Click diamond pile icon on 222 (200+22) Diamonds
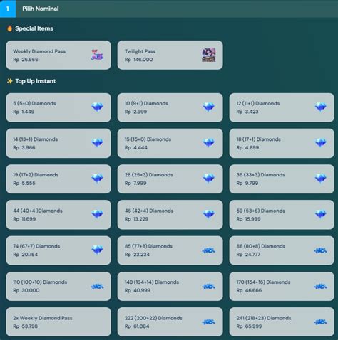 point(209,322)
